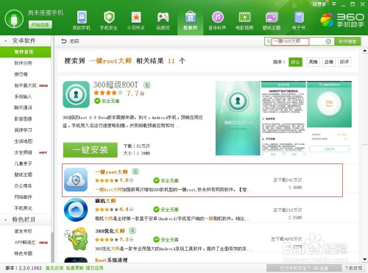Open the 我的手机 (My Phone) section icon
368x273 pixels.
point(82,18)
